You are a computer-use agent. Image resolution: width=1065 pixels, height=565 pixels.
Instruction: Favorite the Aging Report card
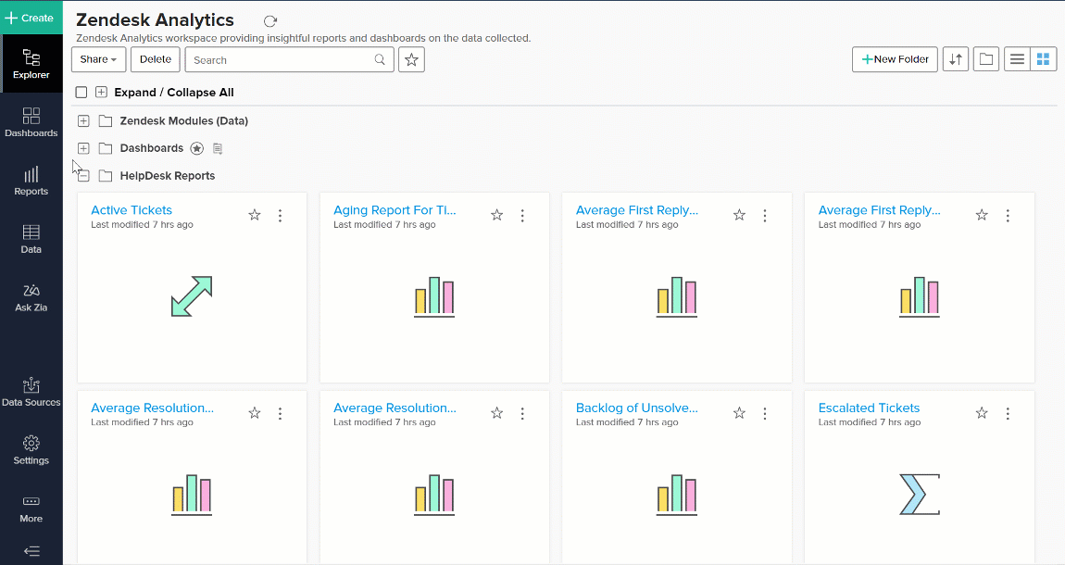tap(497, 215)
